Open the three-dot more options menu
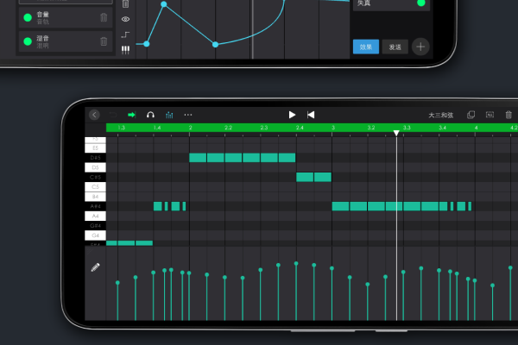 click(188, 115)
